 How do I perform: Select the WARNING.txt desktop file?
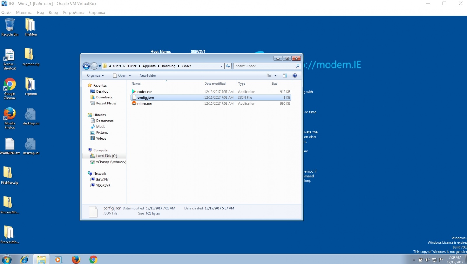[10, 146]
